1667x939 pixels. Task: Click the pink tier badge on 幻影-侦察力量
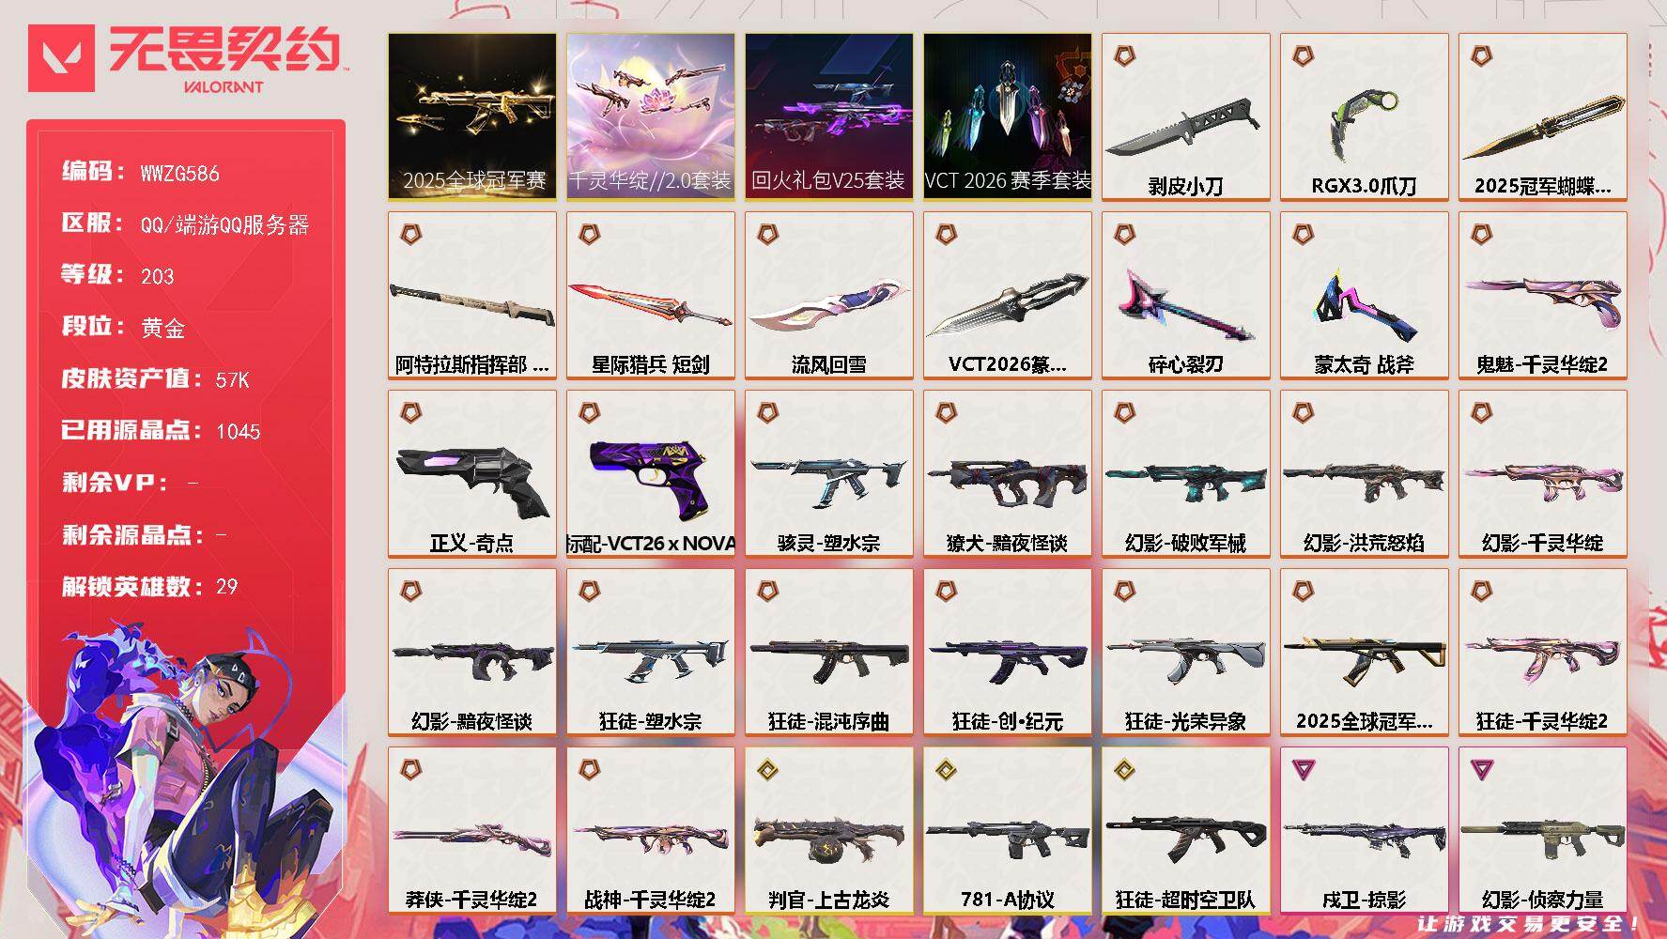(x=1481, y=771)
